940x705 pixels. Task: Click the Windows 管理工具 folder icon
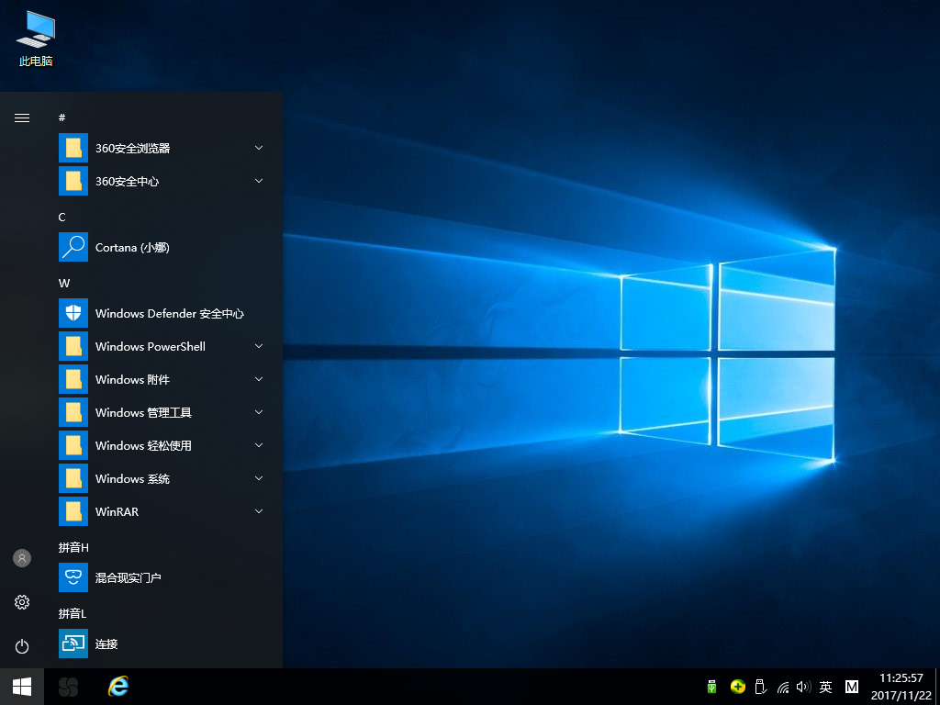click(x=73, y=412)
